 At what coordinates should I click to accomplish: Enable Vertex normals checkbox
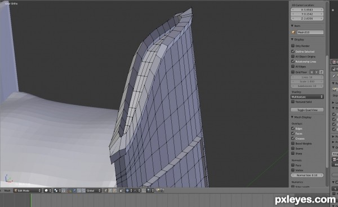tap(293, 170)
